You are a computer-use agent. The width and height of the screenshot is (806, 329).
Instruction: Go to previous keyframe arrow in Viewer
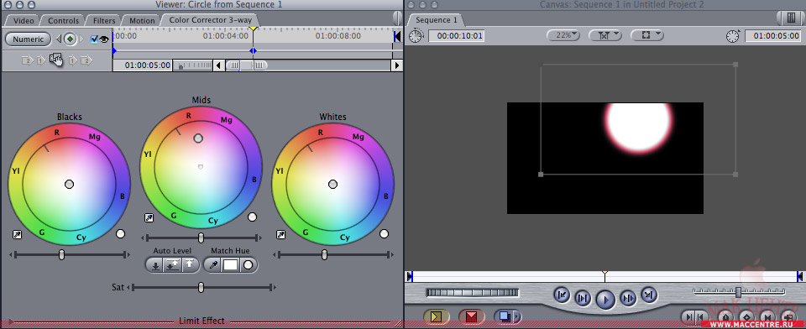pos(59,39)
